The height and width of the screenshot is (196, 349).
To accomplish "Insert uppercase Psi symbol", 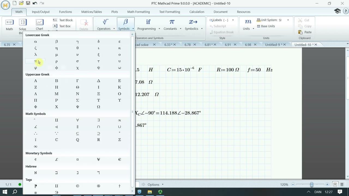I will click(x=77, y=107).
